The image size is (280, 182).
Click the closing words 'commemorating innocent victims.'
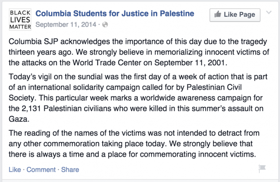(198, 154)
